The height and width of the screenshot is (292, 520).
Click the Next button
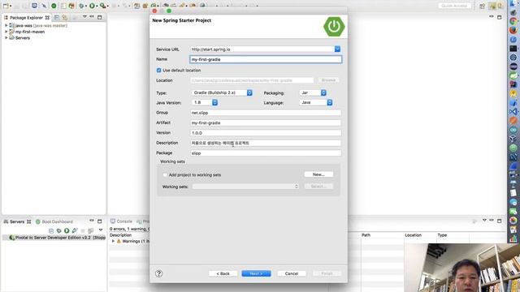click(x=256, y=273)
